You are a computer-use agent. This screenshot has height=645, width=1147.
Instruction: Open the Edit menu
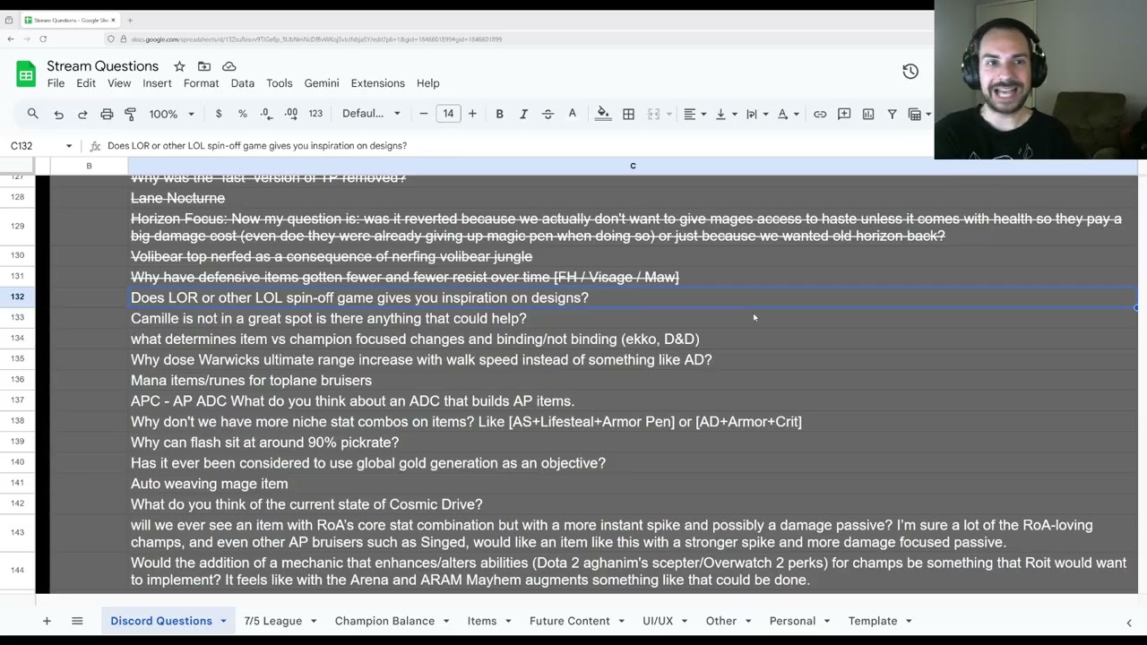point(86,83)
